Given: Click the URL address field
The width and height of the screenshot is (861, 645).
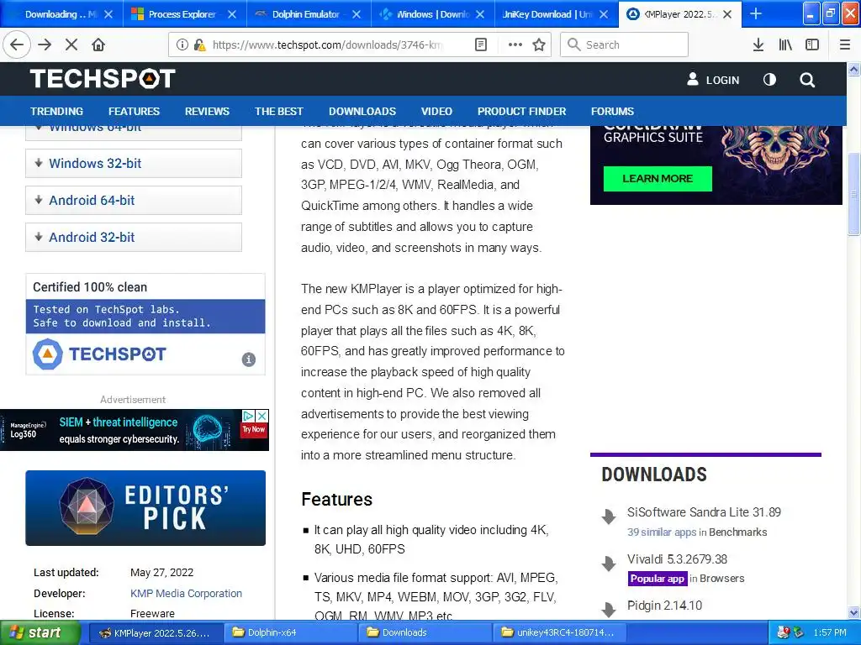Looking at the screenshot, I should [327, 45].
